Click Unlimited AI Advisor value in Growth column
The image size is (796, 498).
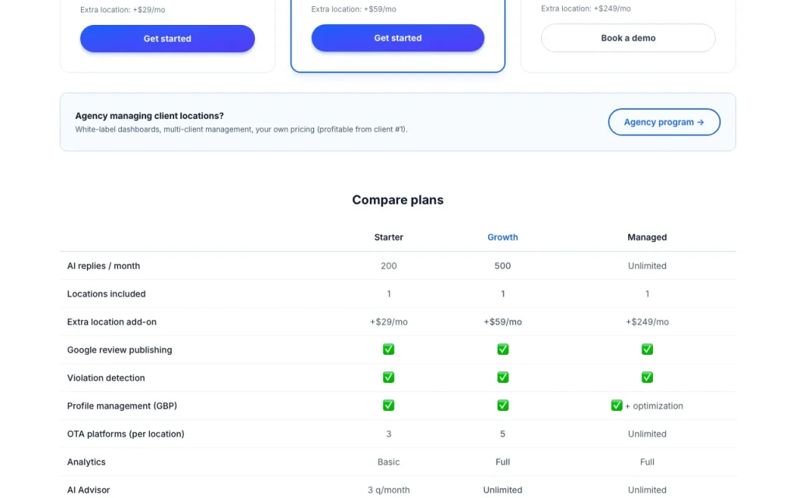pos(503,490)
